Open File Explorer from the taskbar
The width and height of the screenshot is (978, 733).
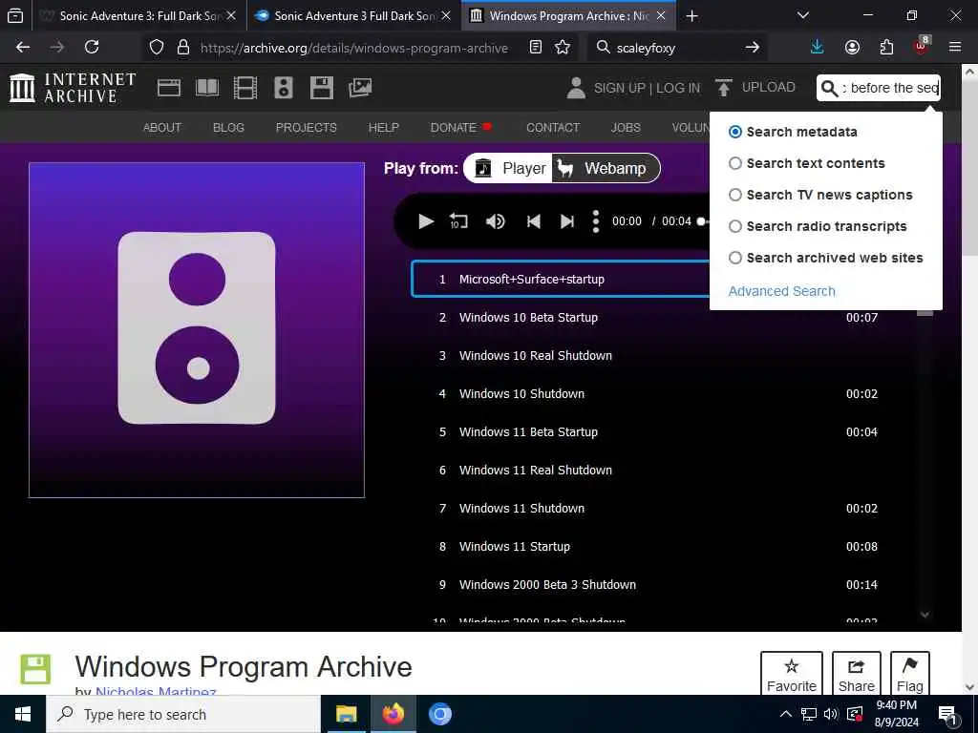(x=346, y=714)
